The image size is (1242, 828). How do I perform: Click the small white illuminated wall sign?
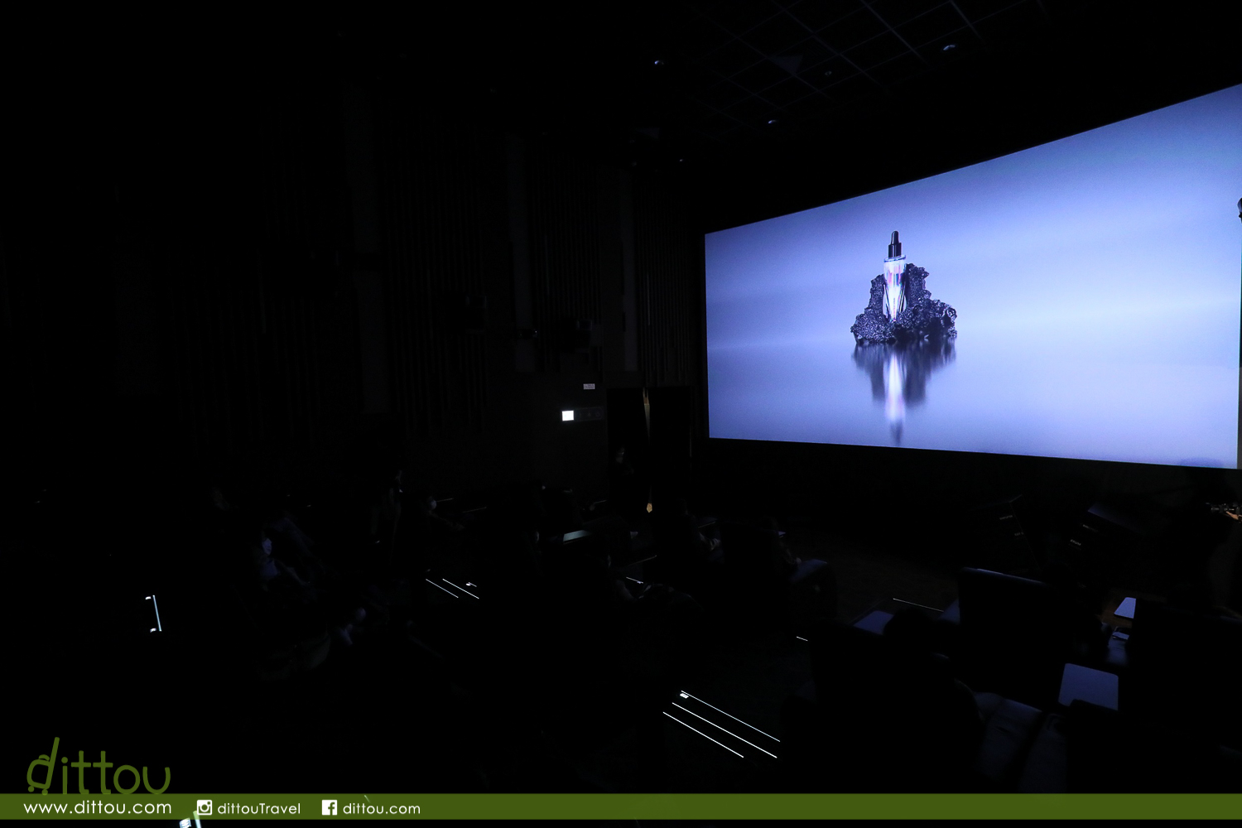(x=568, y=416)
